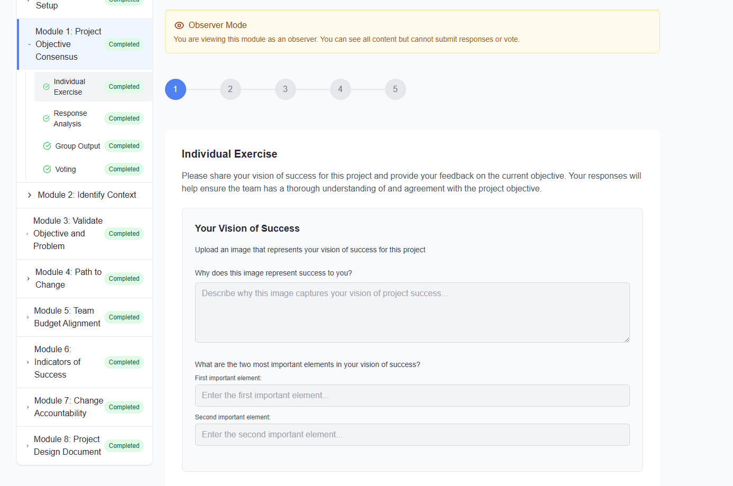
Task: Select step 3 in the progress indicator
Action: click(x=285, y=89)
